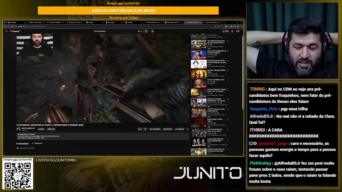Clear the search box with the X
Viewport: 342px width, 192px height.
click(x=141, y=31)
